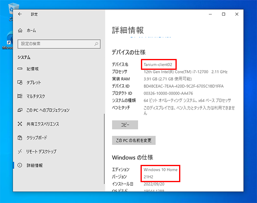Click the システム sidebar heading
Screen dimensions: 257x203
click(x=24, y=57)
